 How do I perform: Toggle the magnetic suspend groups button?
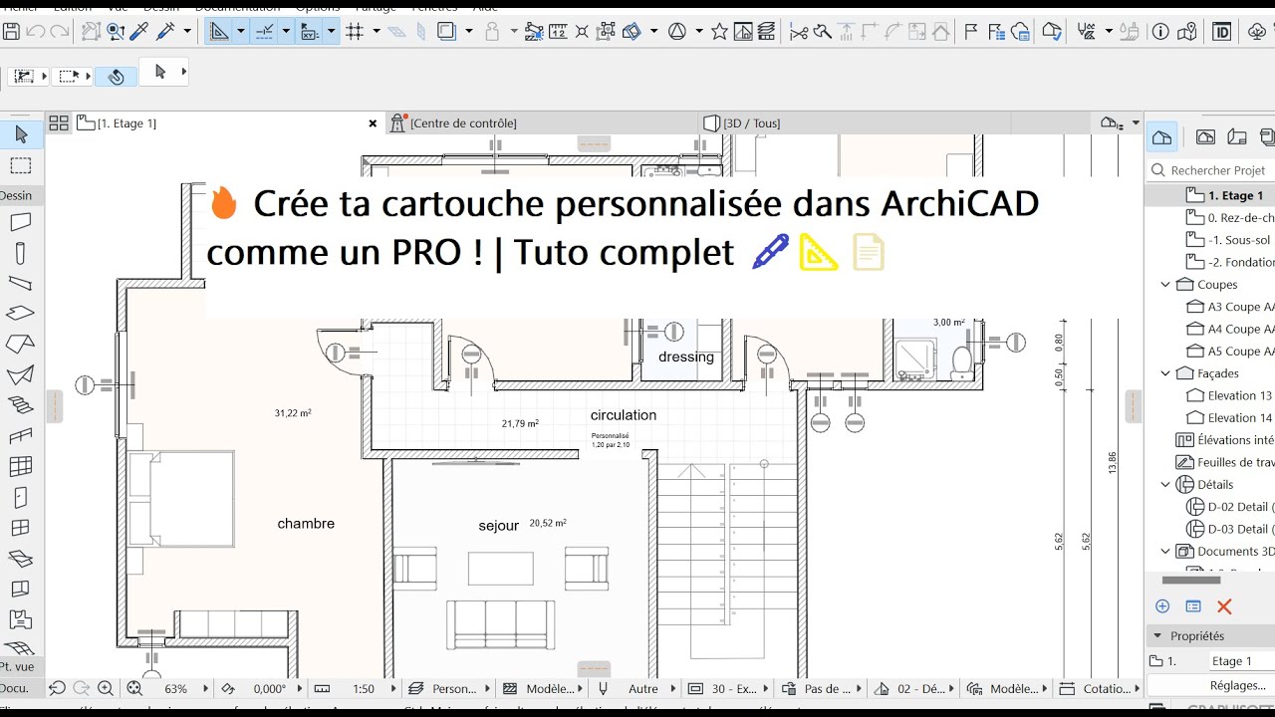tap(116, 76)
